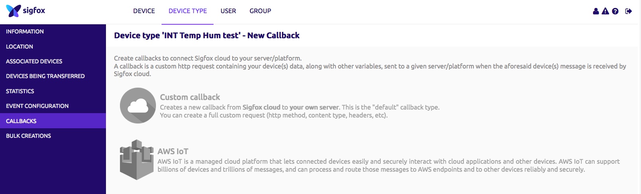The width and height of the screenshot is (641, 194).
Task: Click the AWS IoT castle icon
Action: pyautogui.click(x=137, y=160)
